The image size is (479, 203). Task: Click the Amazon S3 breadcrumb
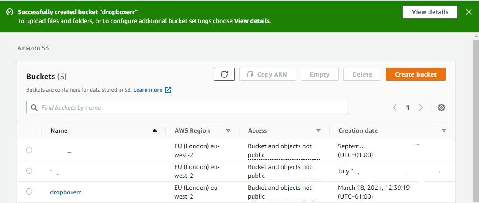(x=33, y=48)
